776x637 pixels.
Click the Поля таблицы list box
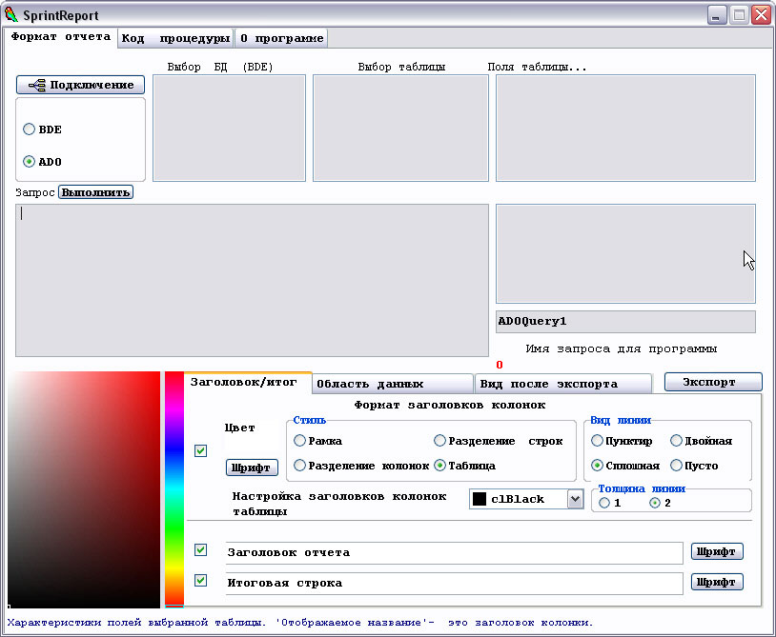(x=625, y=128)
